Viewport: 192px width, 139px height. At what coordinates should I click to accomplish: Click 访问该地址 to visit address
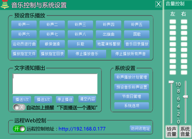140,128
